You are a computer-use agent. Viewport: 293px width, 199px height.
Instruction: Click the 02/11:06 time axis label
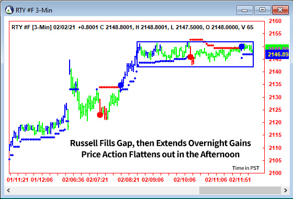[216, 180]
